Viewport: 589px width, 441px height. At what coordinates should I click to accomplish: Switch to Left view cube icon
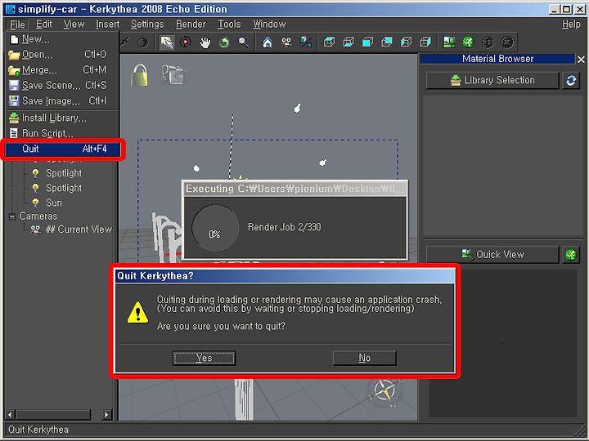coord(407,42)
